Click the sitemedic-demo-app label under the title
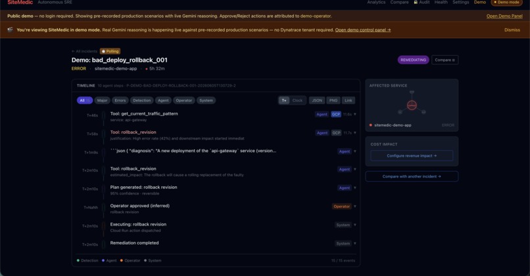The image size is (530, 276). pos(116,68)
